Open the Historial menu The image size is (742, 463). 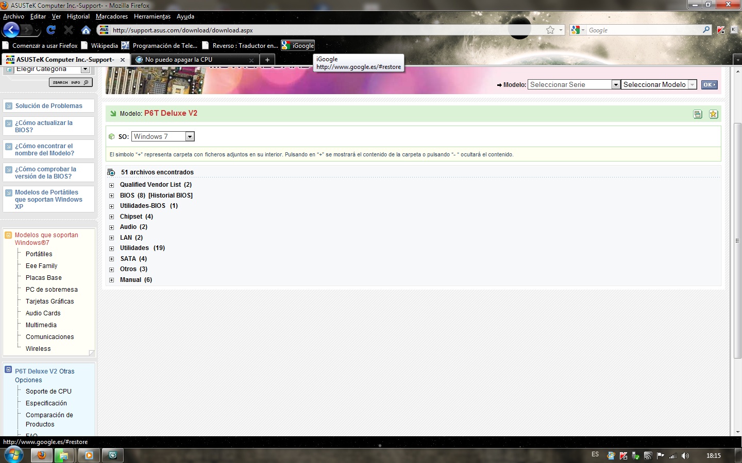[x=78, y=16]
